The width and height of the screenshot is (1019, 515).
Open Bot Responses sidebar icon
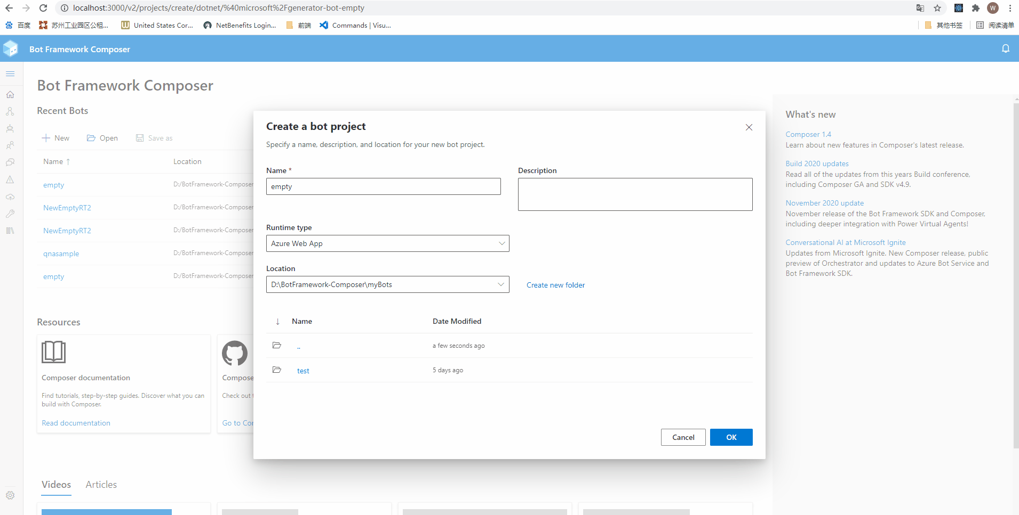click(x=10, y=128)
